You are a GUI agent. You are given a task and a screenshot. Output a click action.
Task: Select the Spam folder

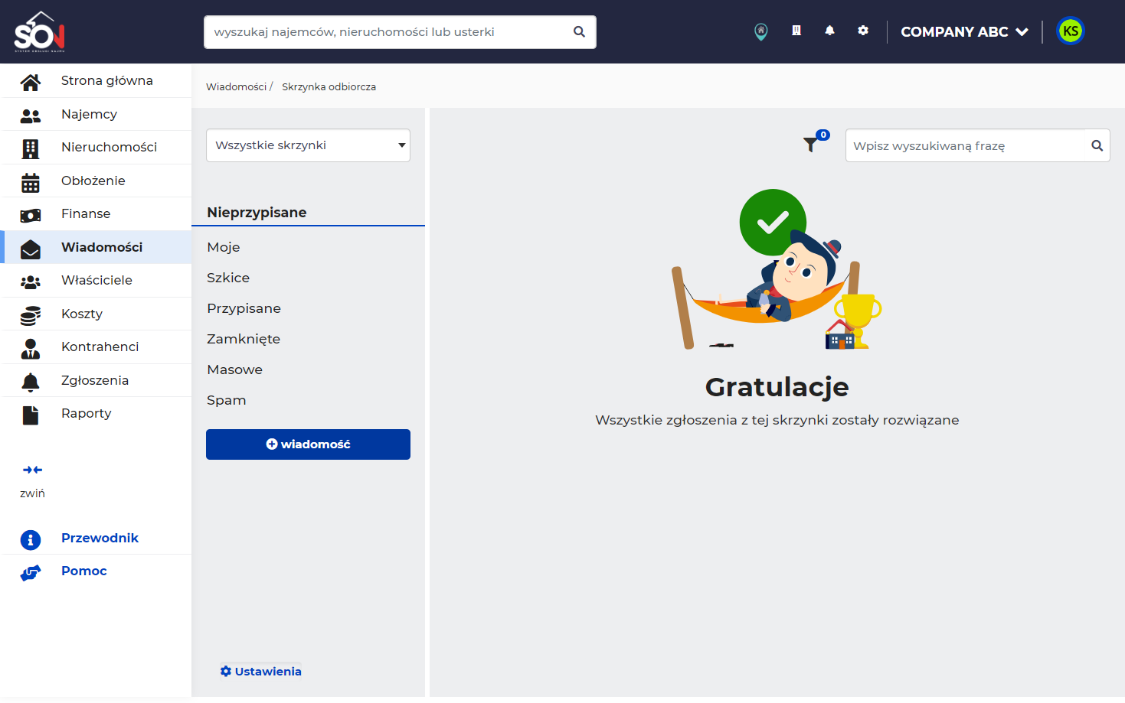tap(227, 400)
